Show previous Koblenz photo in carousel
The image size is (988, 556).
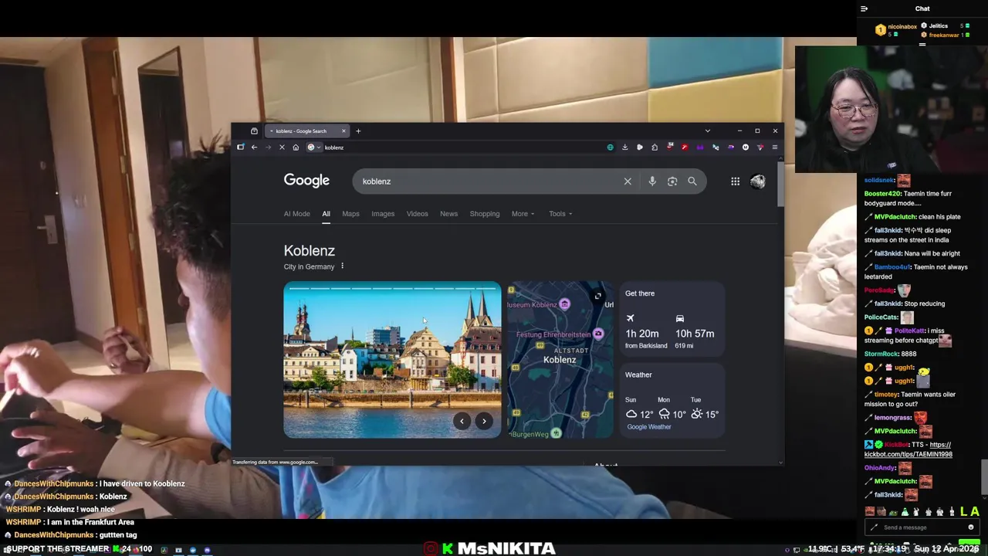462,421
